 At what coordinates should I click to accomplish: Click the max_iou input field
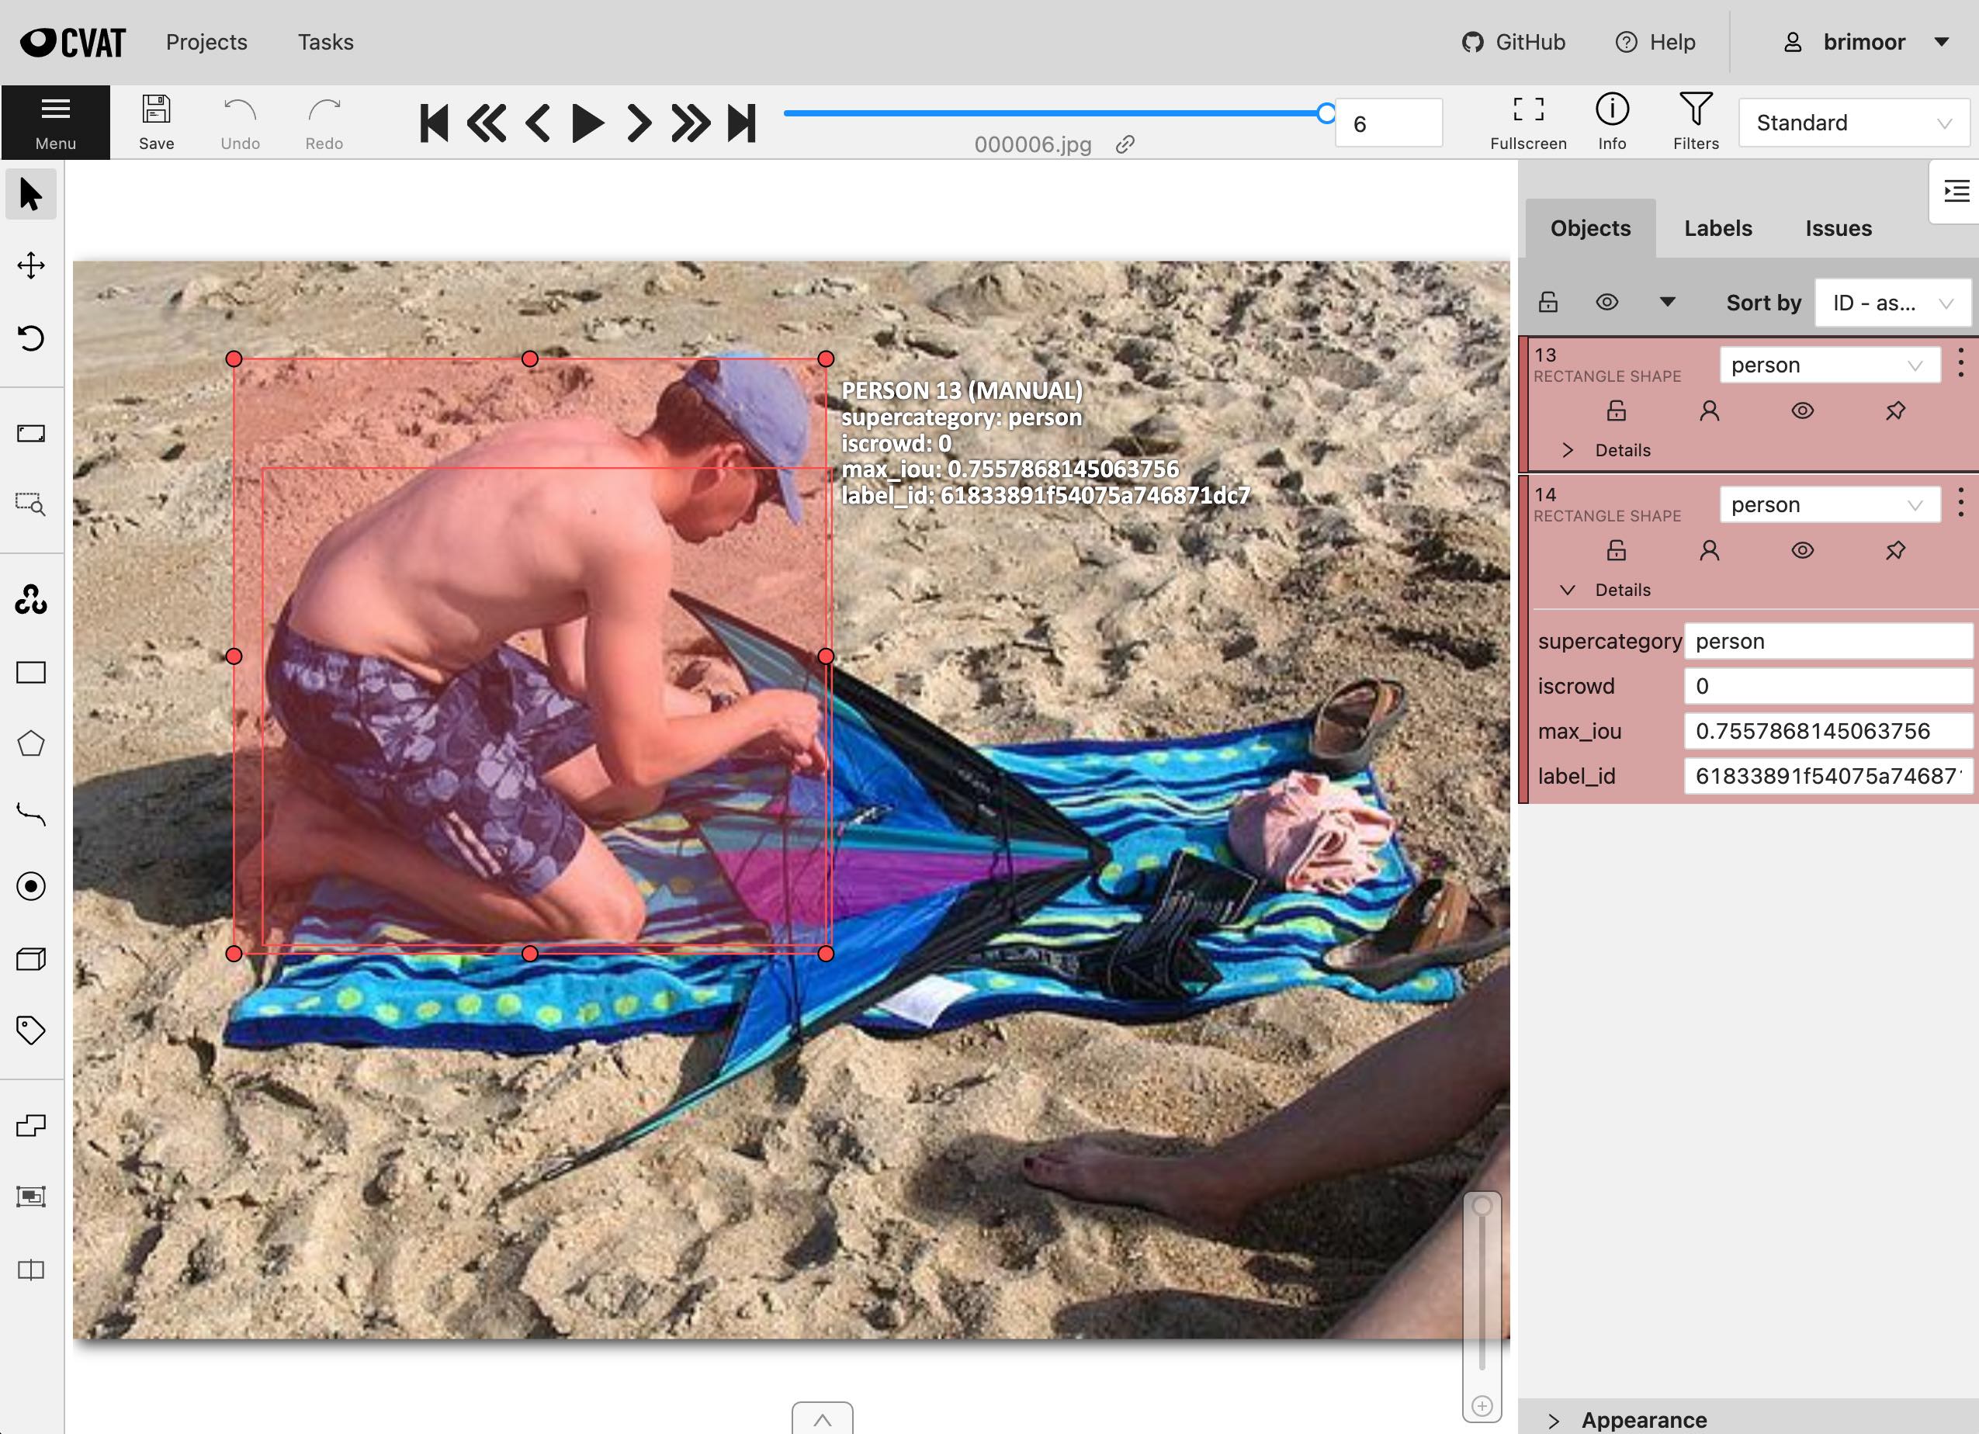tap(1826, 731)
